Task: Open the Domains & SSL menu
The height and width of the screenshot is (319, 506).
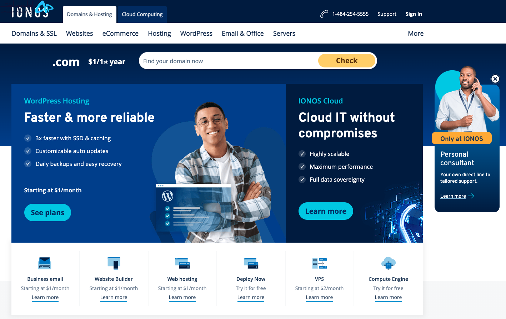Action: (34, 33)
